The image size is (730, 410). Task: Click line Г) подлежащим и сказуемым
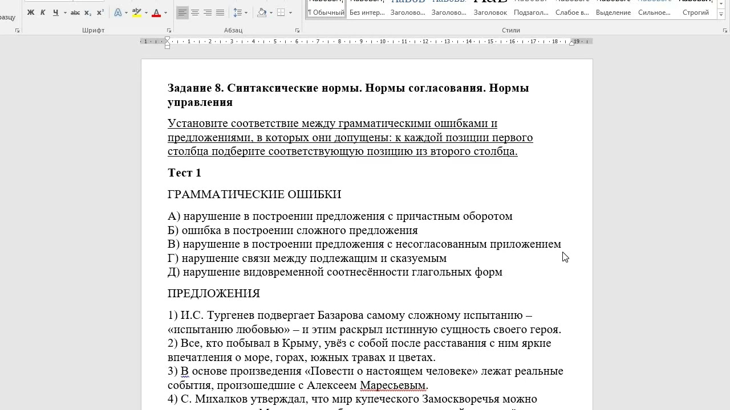point(307,259)
